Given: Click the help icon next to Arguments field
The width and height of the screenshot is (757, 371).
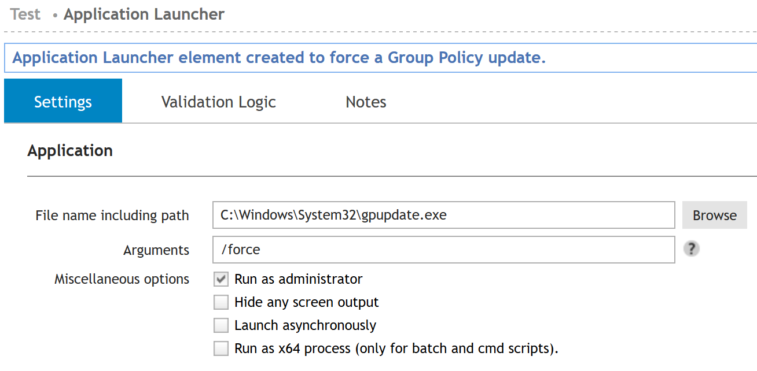Looking at the screenshot, I should tap(692, 249).
